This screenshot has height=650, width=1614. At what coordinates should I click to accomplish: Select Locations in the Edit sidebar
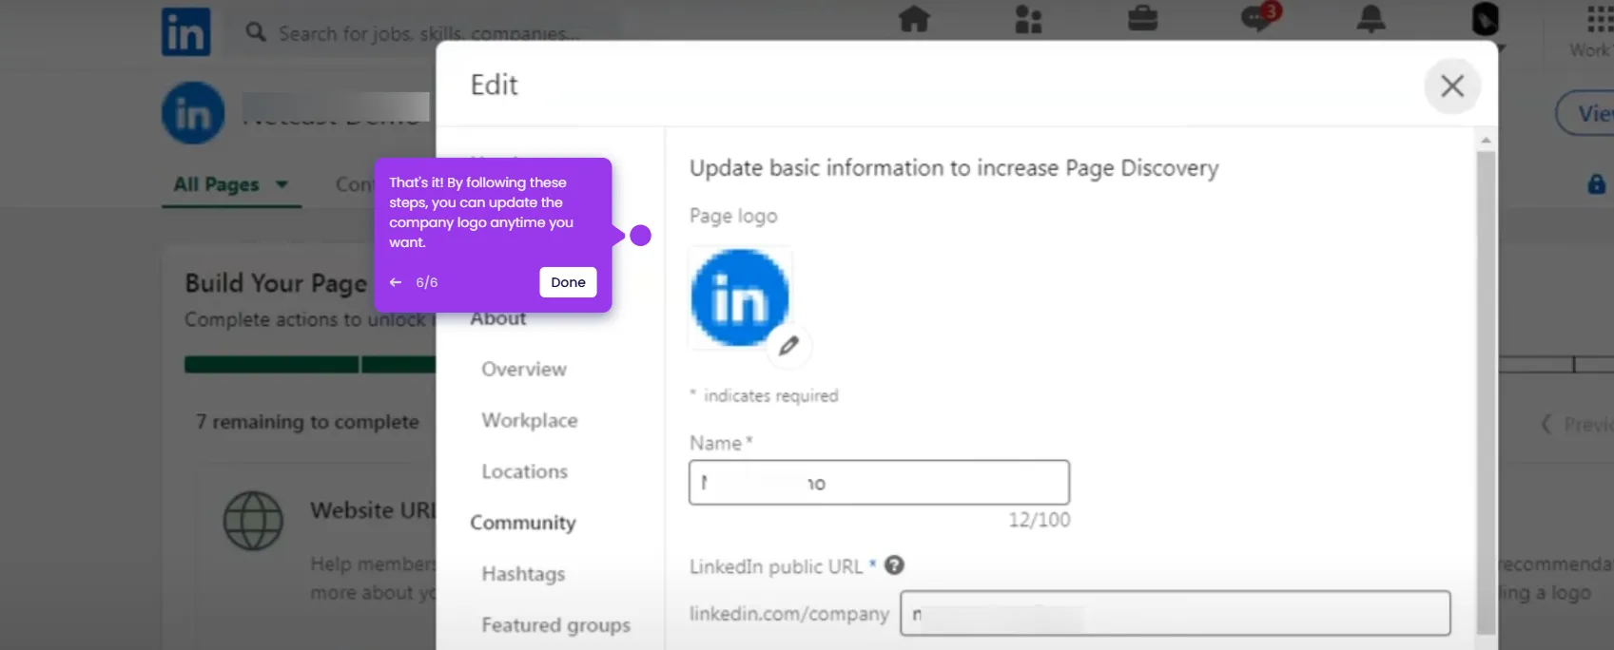pos(524,471)
